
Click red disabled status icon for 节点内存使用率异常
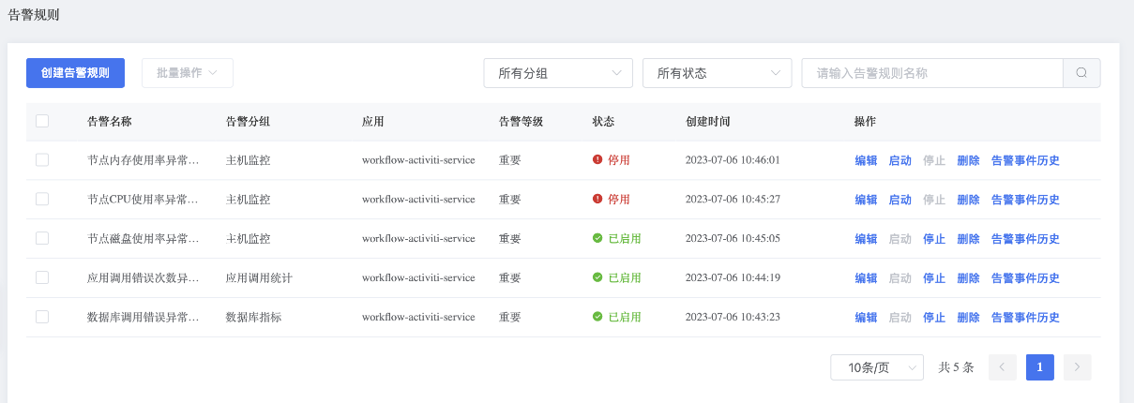597,160
